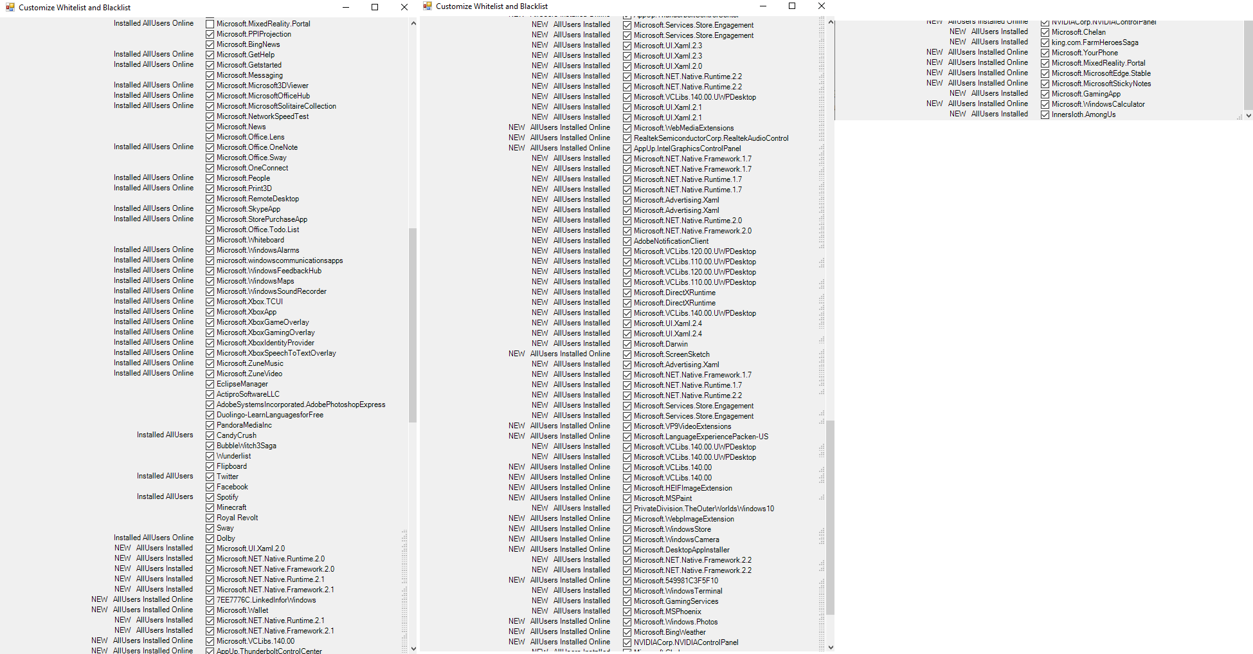
Task: Toggle the 7EE7776C.LinkedInforWindows checkbox
Action: point(210,600)
